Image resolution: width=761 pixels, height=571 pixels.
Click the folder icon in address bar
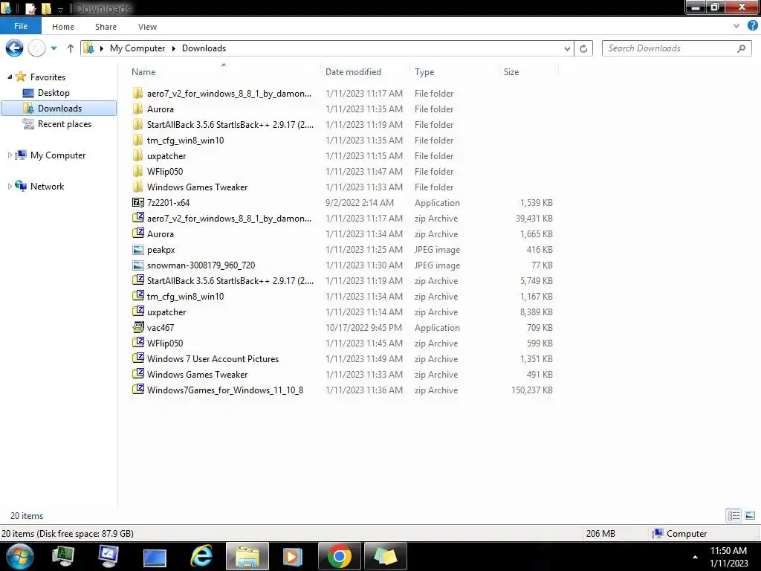point(89,48)
